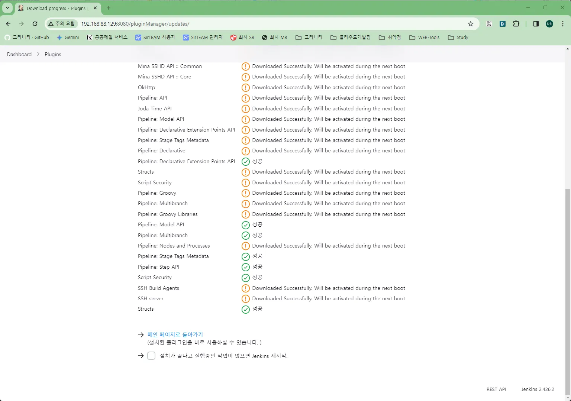Viewport: 571px width, 401px height.
Task: Reload the Jenkins plugin page
Action: click(35, 24)
